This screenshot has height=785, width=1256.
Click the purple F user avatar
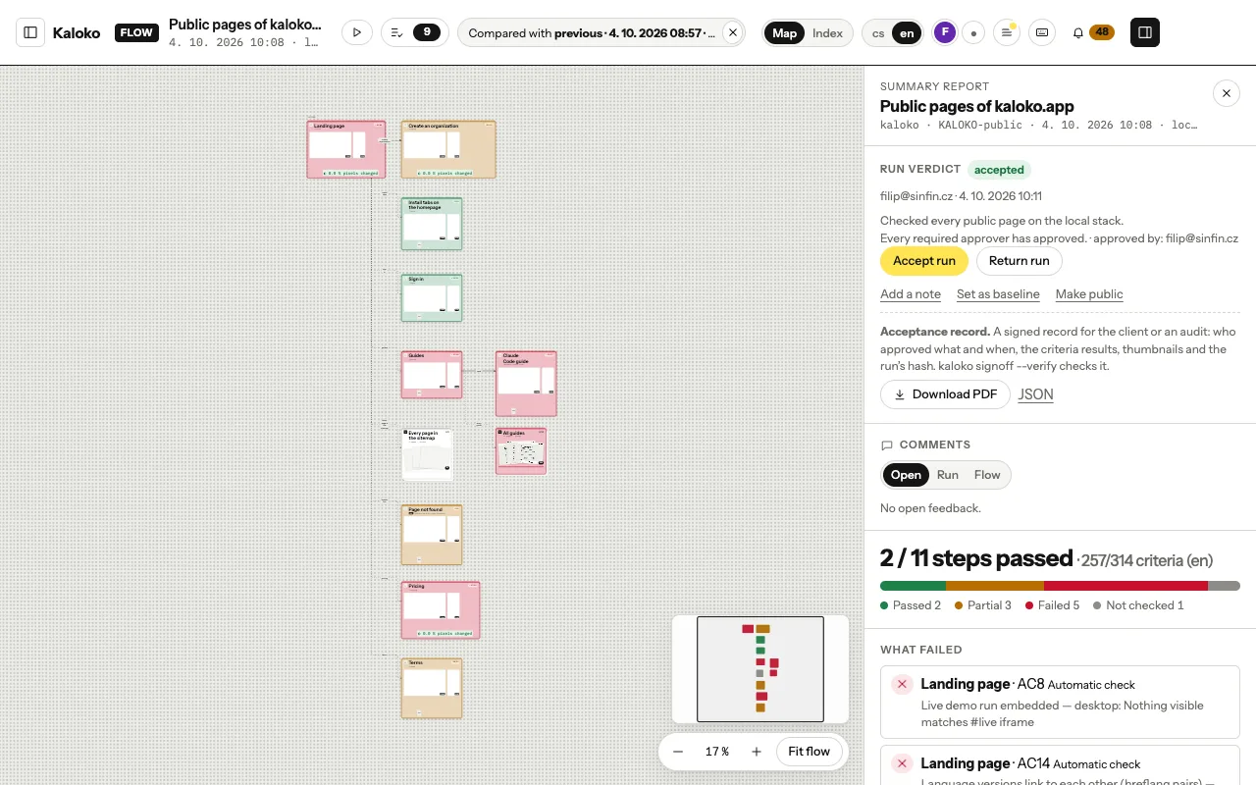(944, 32)
